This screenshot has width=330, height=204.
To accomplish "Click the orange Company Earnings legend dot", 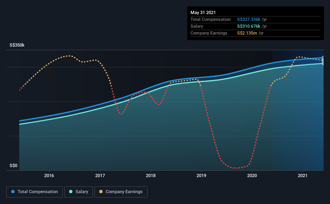I will point(101,192).
